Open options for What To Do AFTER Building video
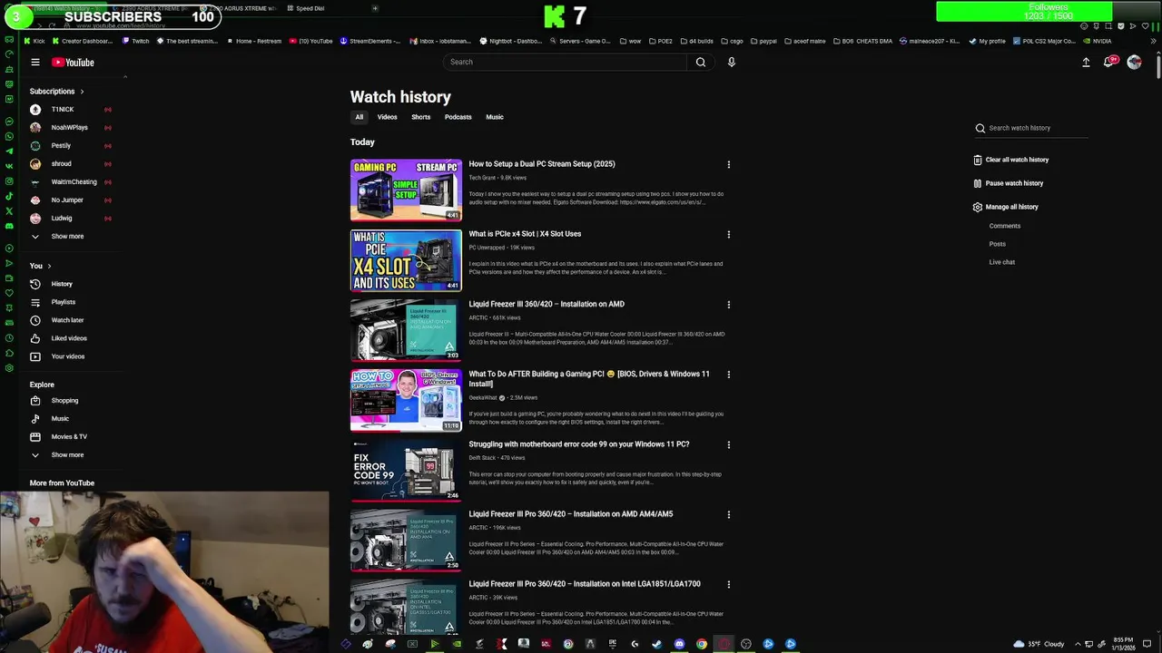 728,374
